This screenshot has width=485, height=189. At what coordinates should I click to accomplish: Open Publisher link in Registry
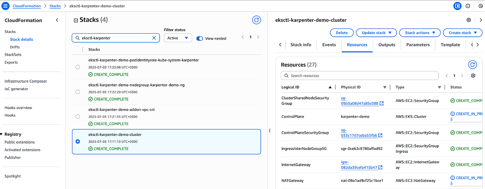click(12, 157)
